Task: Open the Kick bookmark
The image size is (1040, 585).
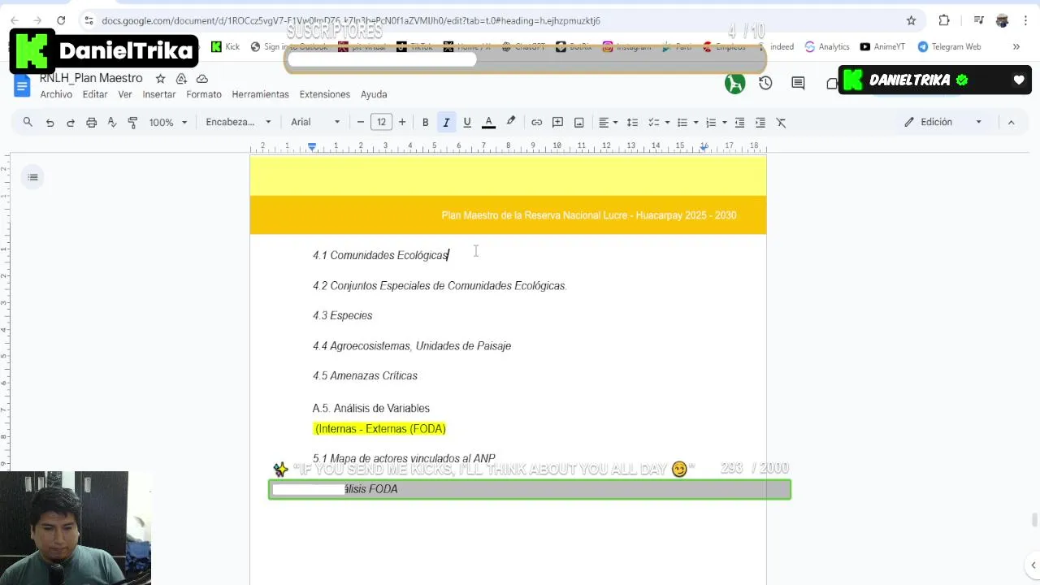Action: coord(225,47)
